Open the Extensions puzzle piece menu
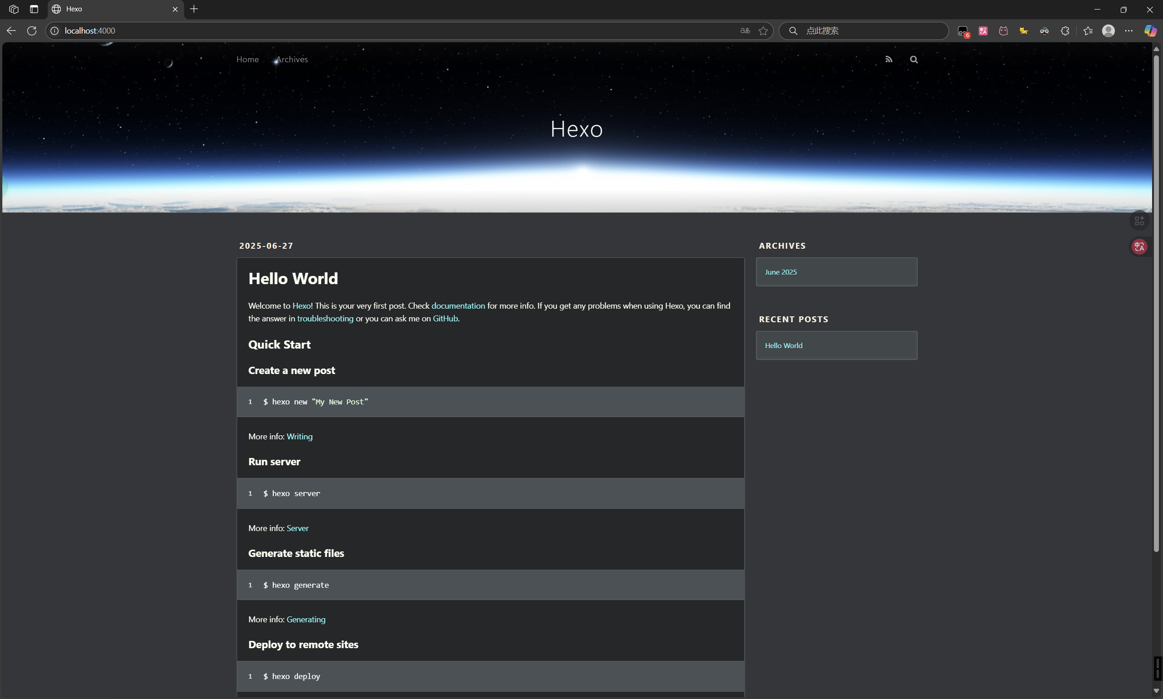This screenshot has height=699, width=1163. click(1065, 31)
